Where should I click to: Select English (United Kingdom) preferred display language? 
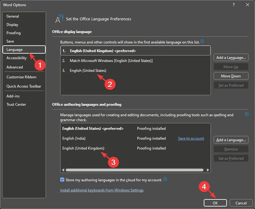(136, 51)
